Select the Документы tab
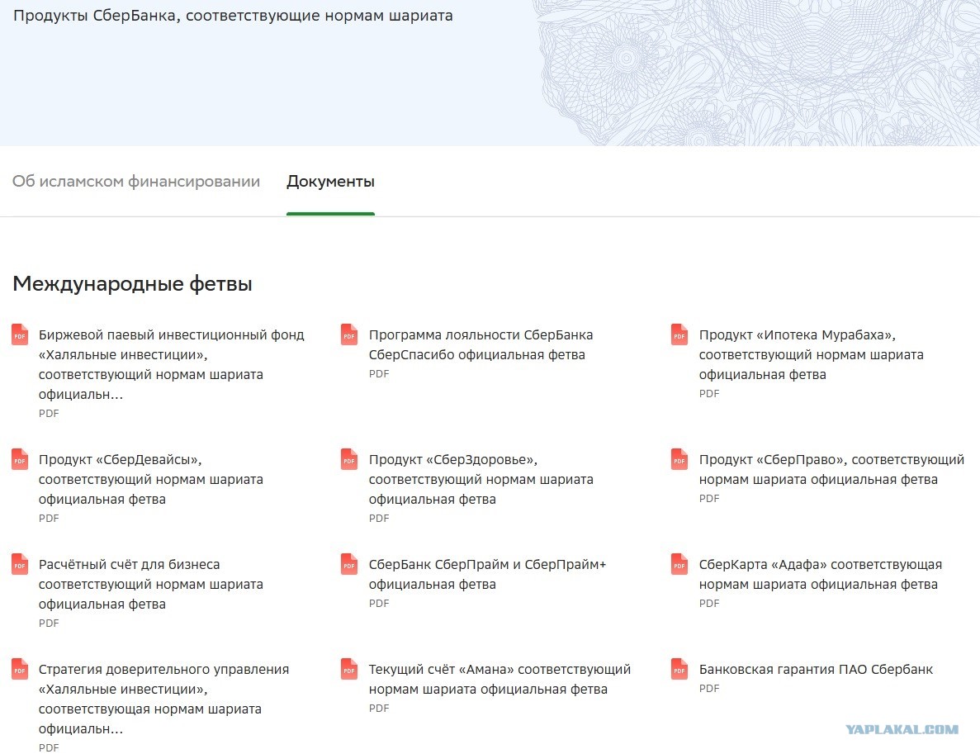Image resolution: width=980 pixels, height=754 pixels. 330,182
